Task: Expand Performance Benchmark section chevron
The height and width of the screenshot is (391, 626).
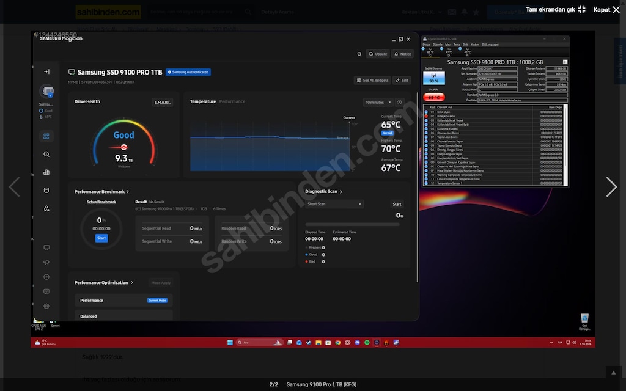Action: coord(127,192)
